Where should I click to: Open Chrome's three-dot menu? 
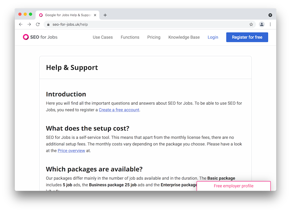270,24
